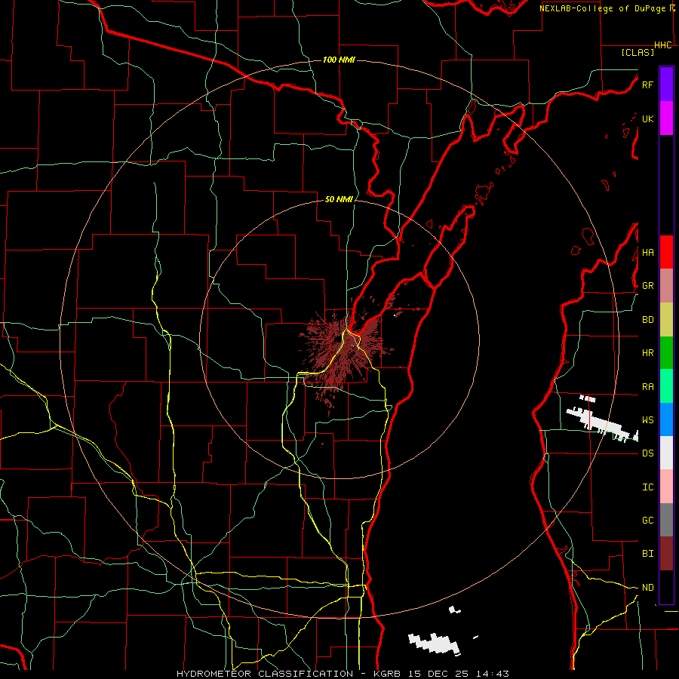679x679 pixels.
Task: Click the HA red legend swatch
Action: click(x=666, y=252)
